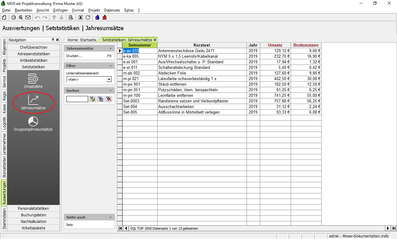Open the Unternehmensbereich dropdown
This screenshot has width=397, height=239.
click(109, 79)
